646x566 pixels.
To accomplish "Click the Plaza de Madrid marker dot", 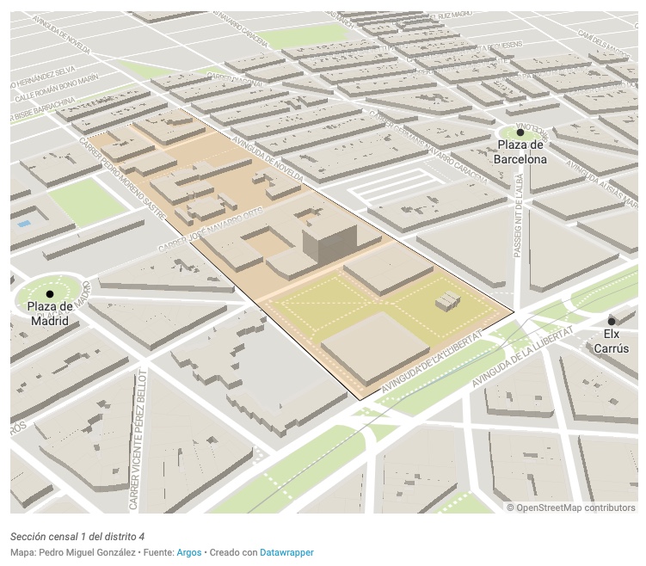I will pyautogui.click(x=50, y=294).
